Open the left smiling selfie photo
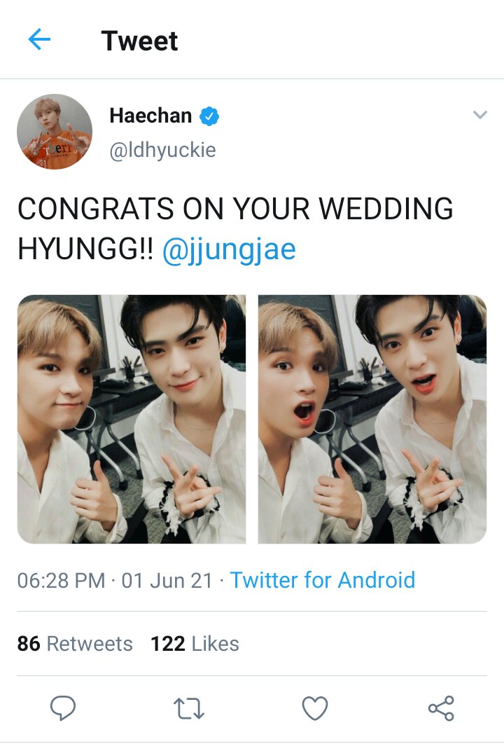 pos(132,419)
